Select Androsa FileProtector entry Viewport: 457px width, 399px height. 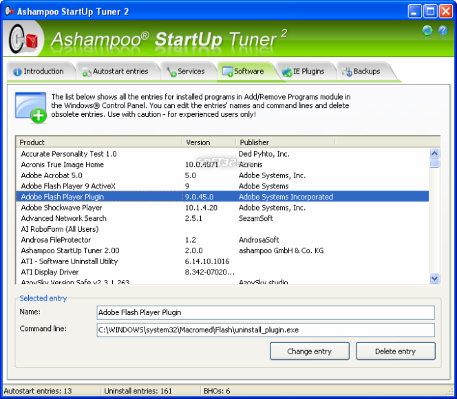coord(222,240)
